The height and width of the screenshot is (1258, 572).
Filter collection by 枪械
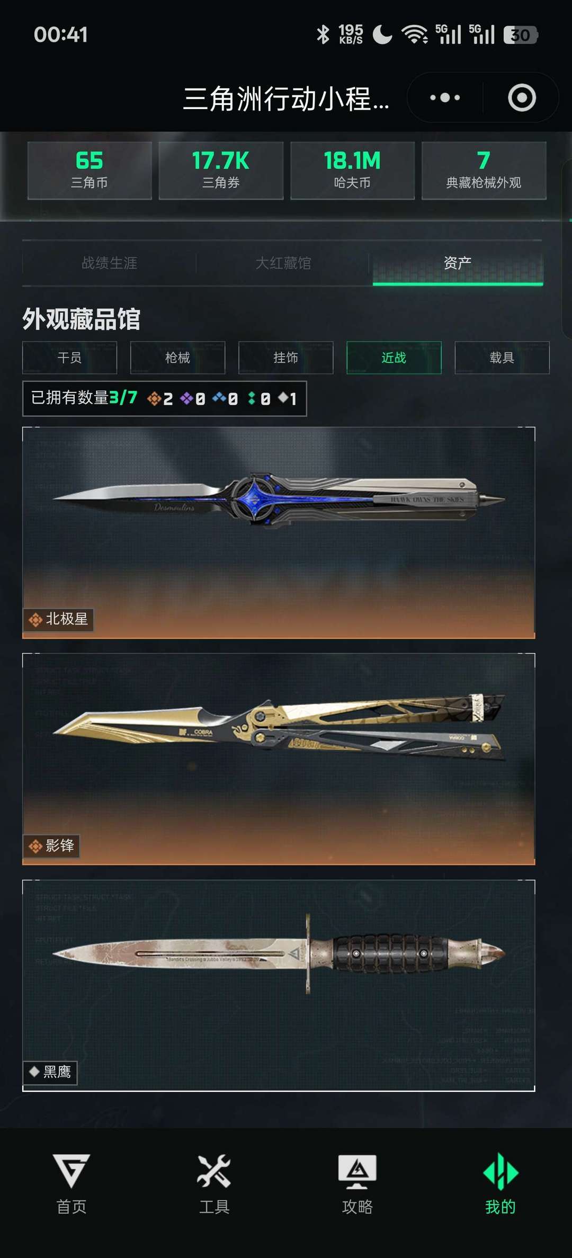[177, 358]
